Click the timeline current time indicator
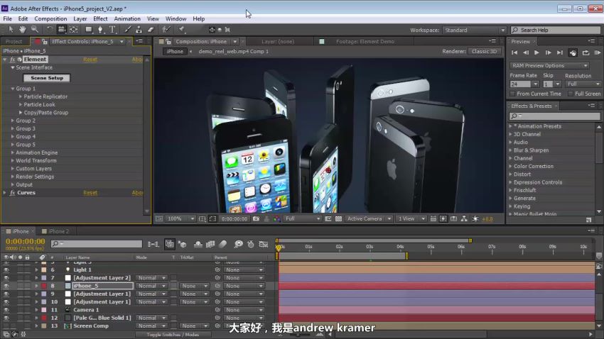The height and width of the screenshot is (339, 604). [x=278, y=249]
